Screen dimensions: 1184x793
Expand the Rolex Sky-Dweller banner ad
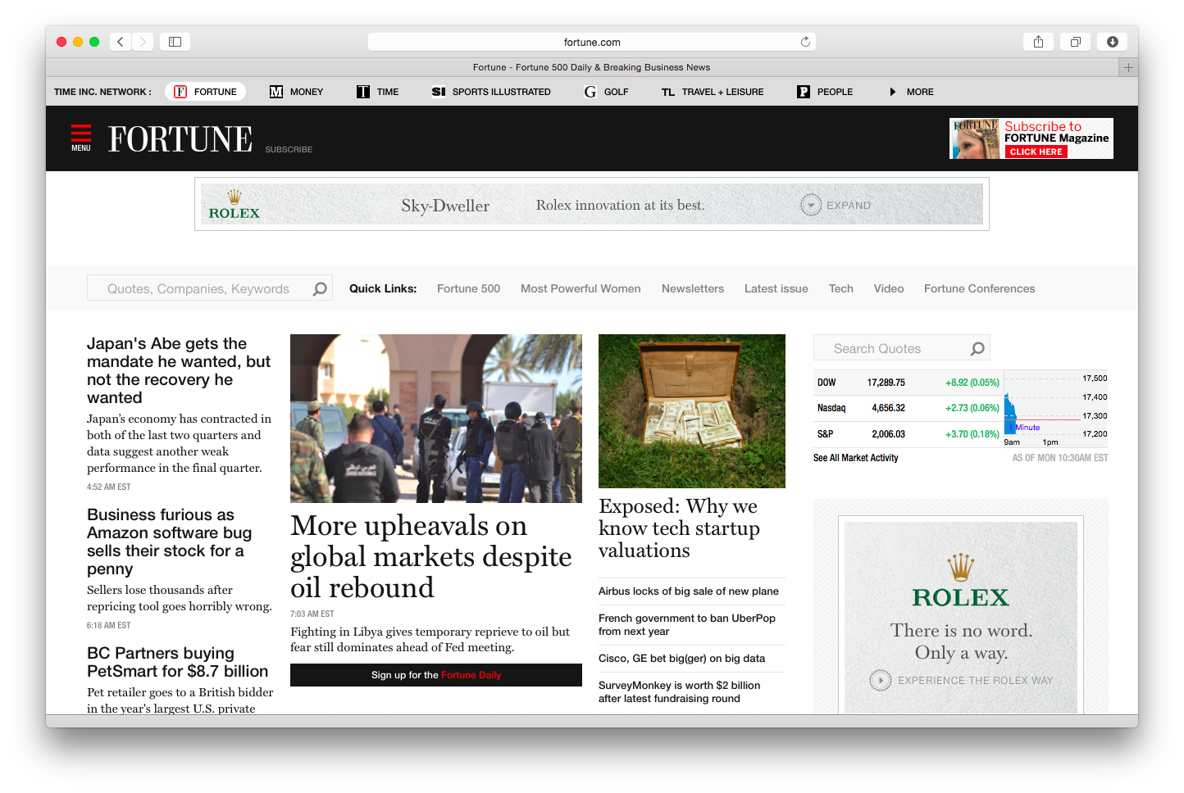(836, 205)
